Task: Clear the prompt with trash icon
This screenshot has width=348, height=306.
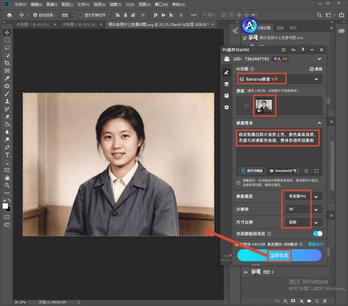Action: (306, 171)
